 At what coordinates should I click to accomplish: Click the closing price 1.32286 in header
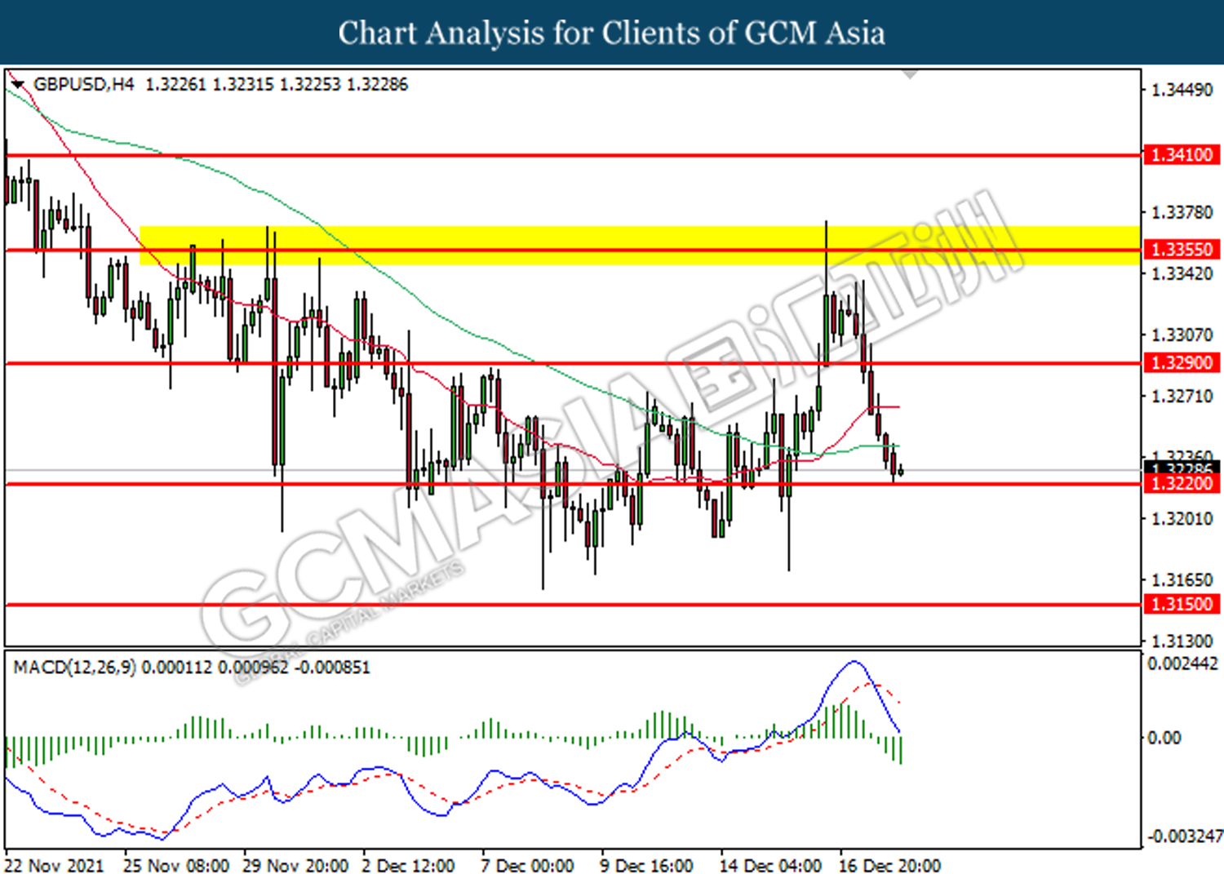pyautogui.click(x=377, y=84)
